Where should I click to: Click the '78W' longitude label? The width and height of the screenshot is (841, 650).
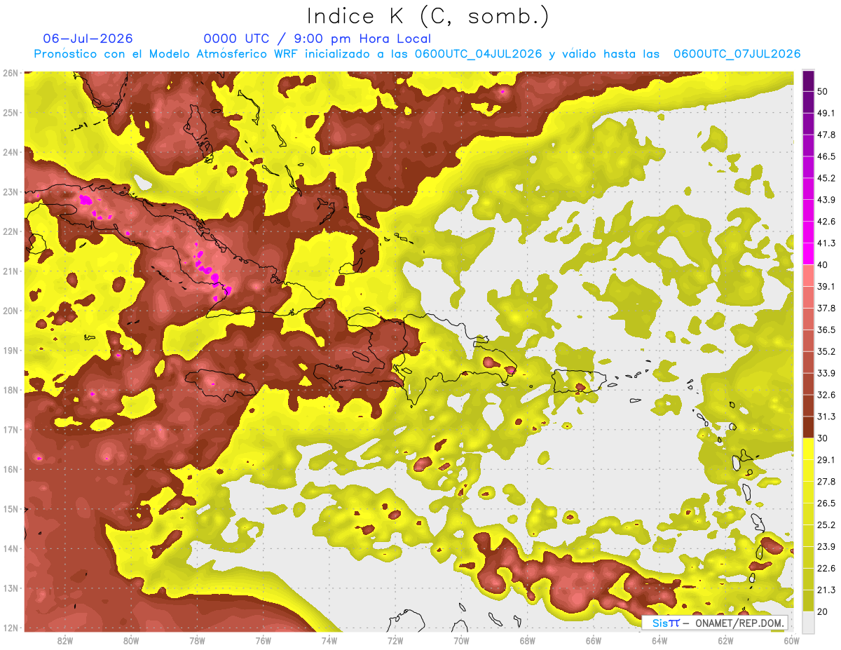click(x=197, y=640)
